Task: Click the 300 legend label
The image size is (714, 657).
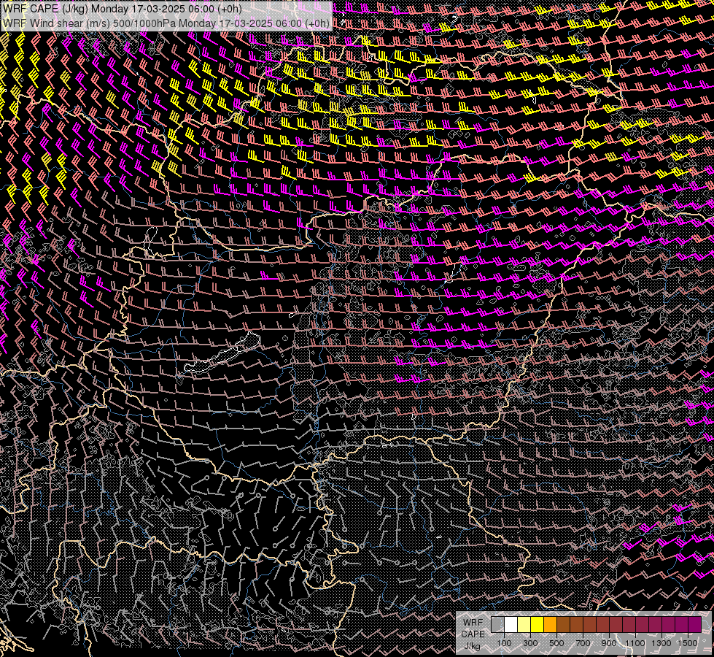Action: coord(530,643)
